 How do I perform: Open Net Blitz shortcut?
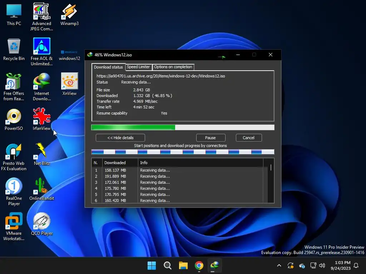click(x=41, y=154)
